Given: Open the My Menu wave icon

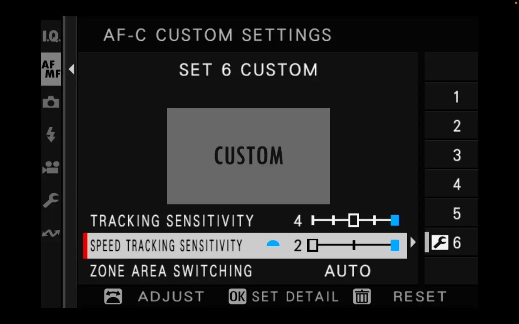Looking at the screenshot, I should pos(51,233).
